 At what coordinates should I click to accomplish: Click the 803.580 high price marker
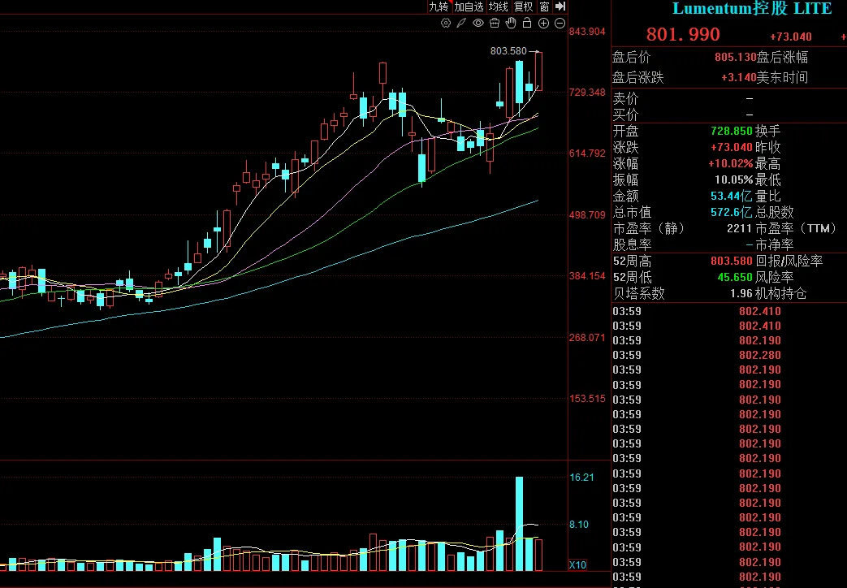(x=508, y=51)
